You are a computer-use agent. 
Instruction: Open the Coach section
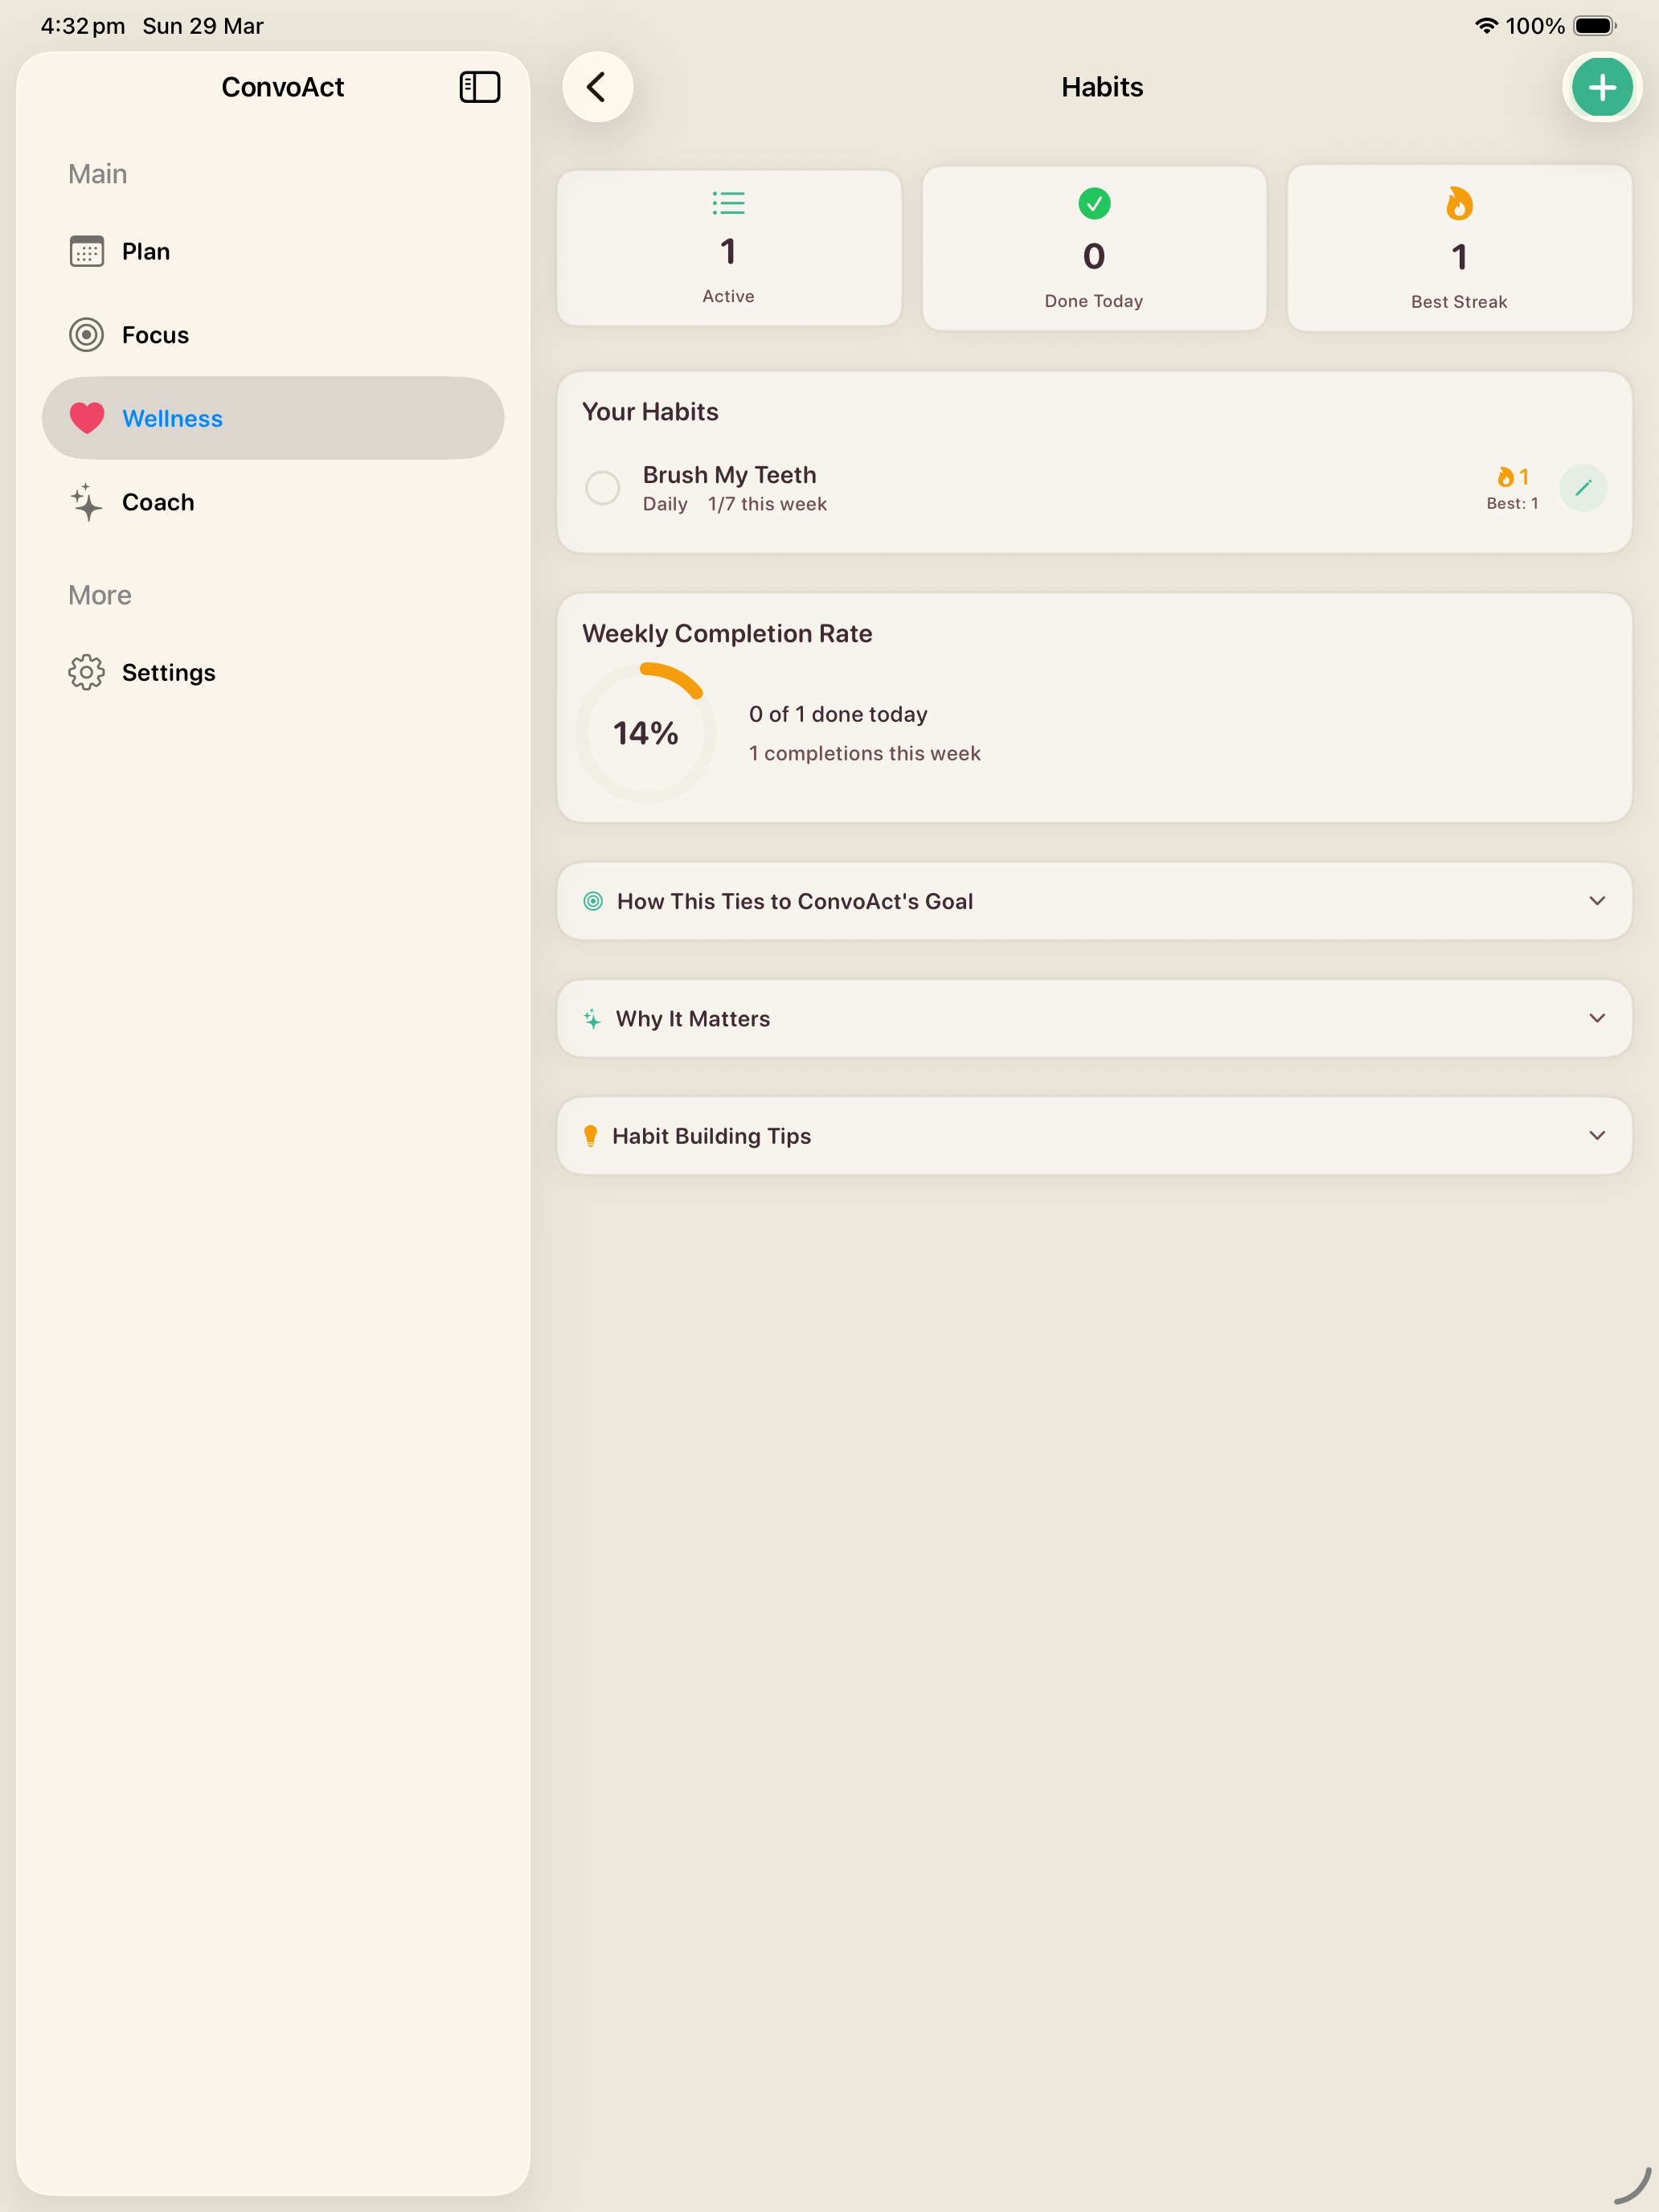(x=272, y=502)
